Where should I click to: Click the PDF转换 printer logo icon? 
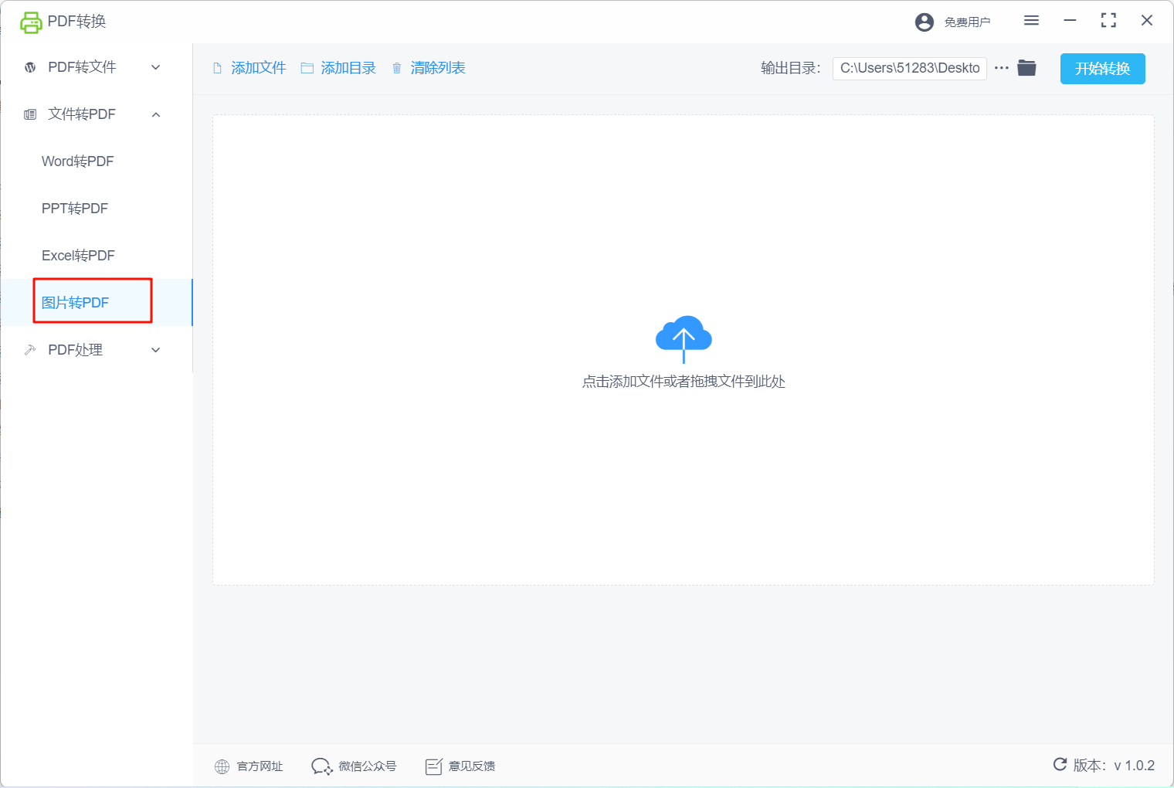tap(31, 22)
